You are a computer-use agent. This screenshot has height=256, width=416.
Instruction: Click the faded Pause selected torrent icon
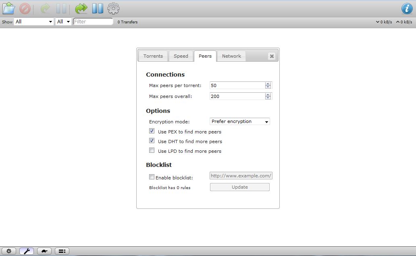click(61, 8)
